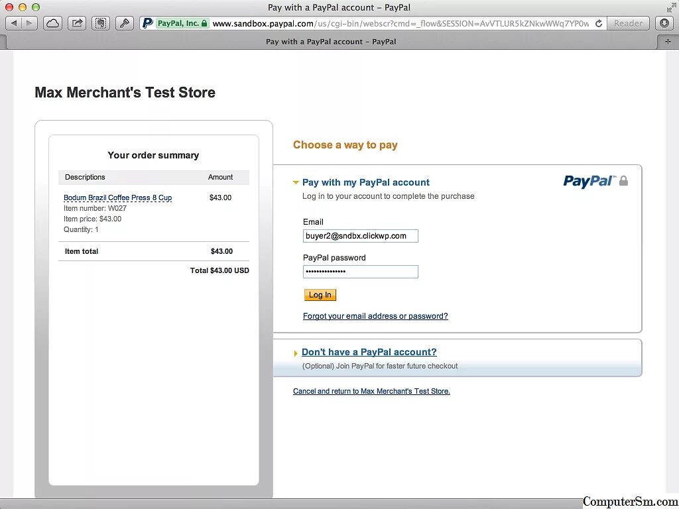Click the PayPal password field
679x509 pixels.
[x=360, y=271]
